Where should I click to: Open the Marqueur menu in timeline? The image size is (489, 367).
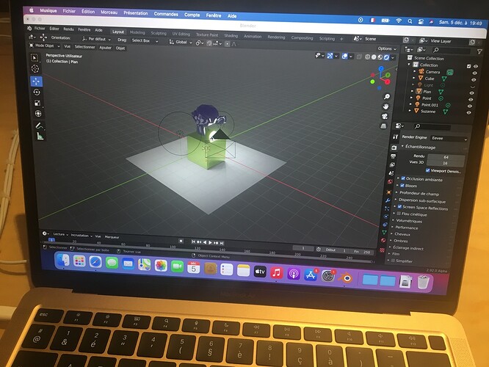pyautogui.click(x=112, y=237)
